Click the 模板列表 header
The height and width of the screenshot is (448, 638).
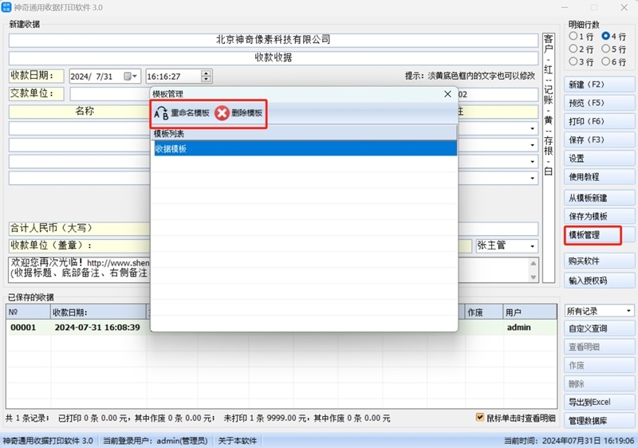304,133
